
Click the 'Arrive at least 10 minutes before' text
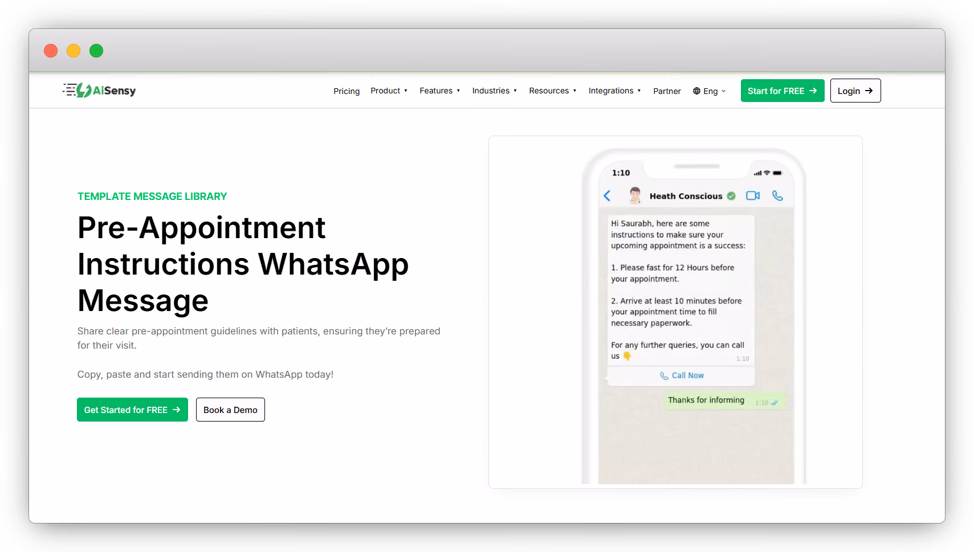(676, 312)
